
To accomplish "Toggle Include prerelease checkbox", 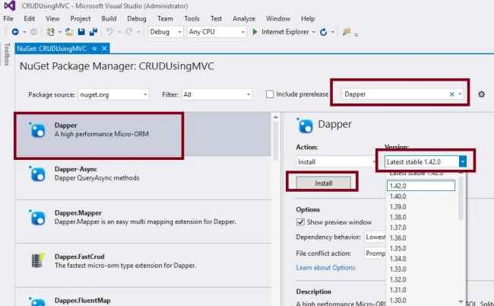I will pyautogui.click(x=270, y=94).
